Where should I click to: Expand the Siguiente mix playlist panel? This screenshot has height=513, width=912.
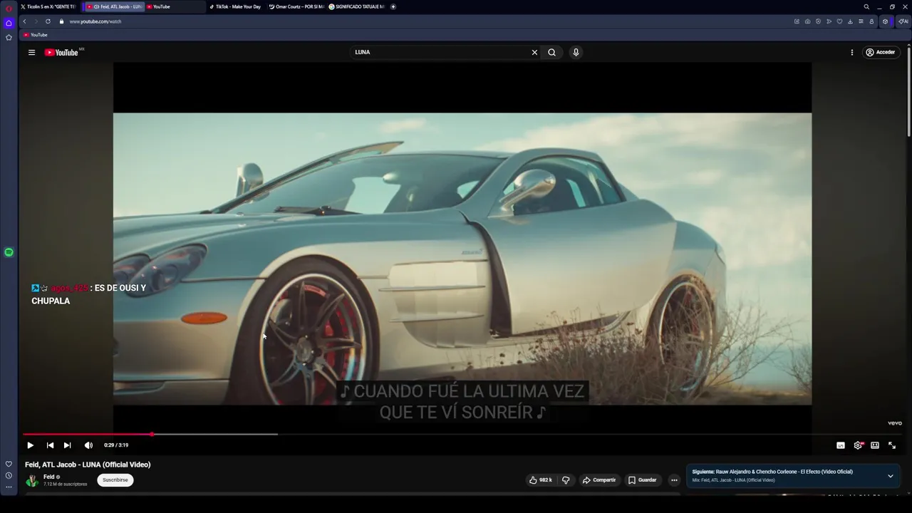pos(890,476)
